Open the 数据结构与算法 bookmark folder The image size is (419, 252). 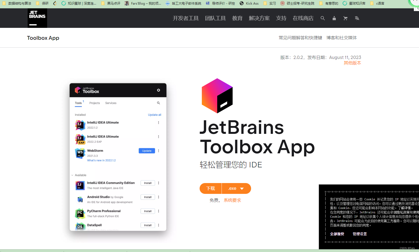pos(17,3)
